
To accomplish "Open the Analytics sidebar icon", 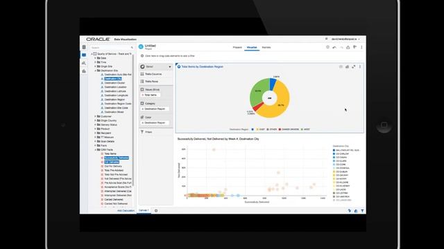I will pyautogui.click(x=84, y=63).
